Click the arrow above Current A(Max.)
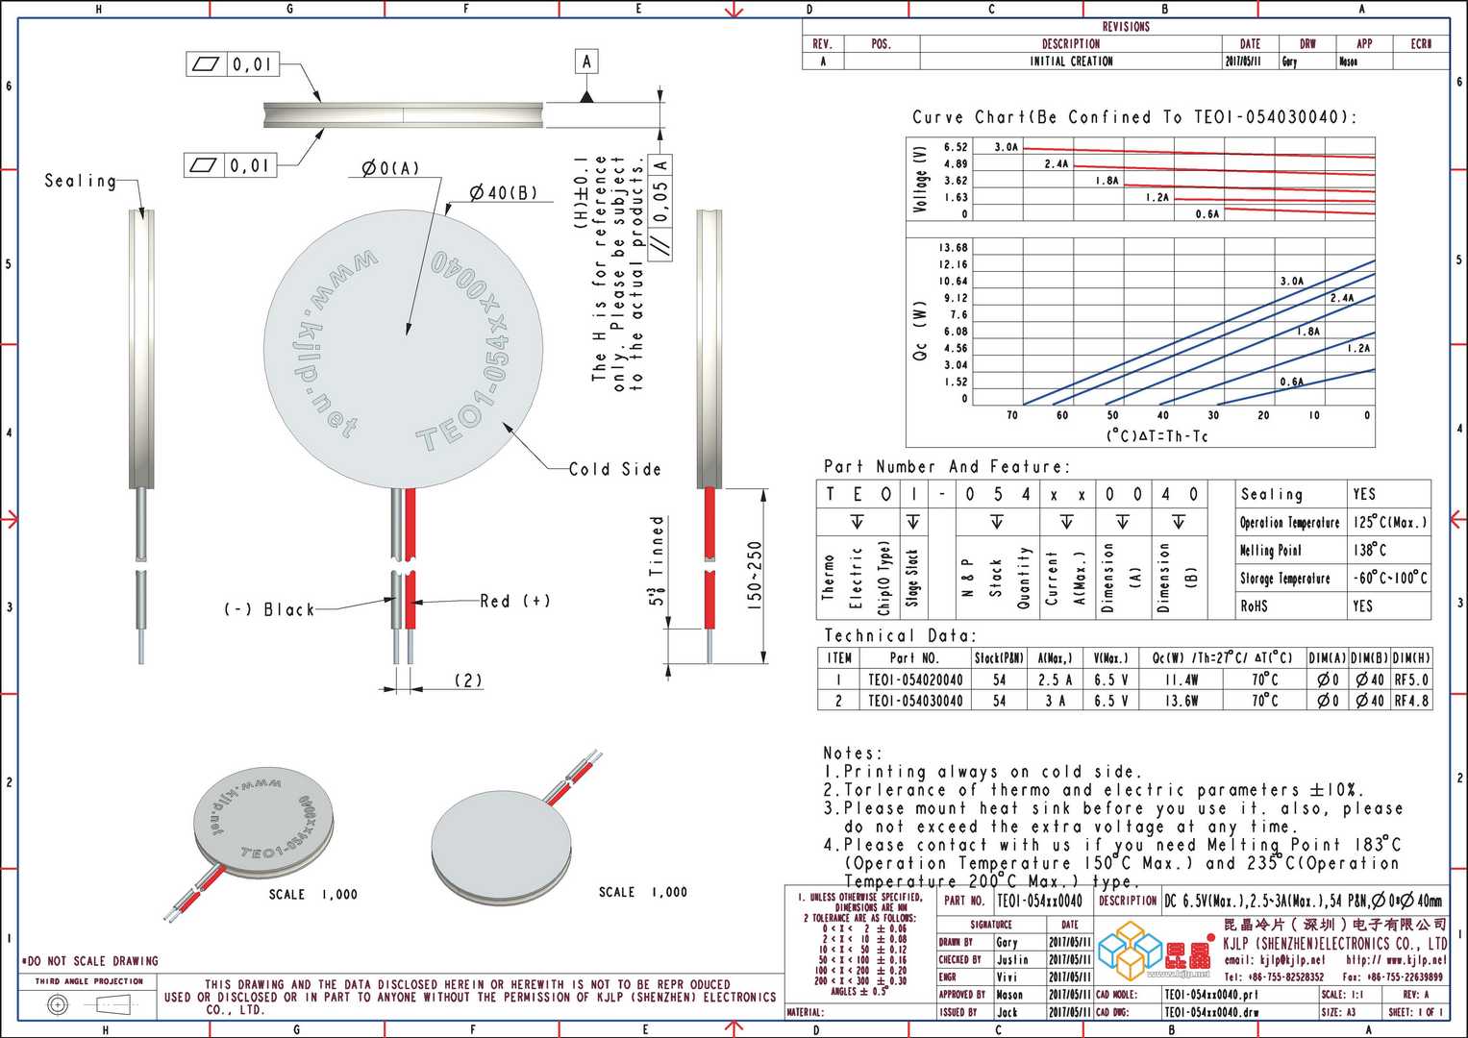The width and height of the screenshot is (1468, 1038). point(1066,522)
